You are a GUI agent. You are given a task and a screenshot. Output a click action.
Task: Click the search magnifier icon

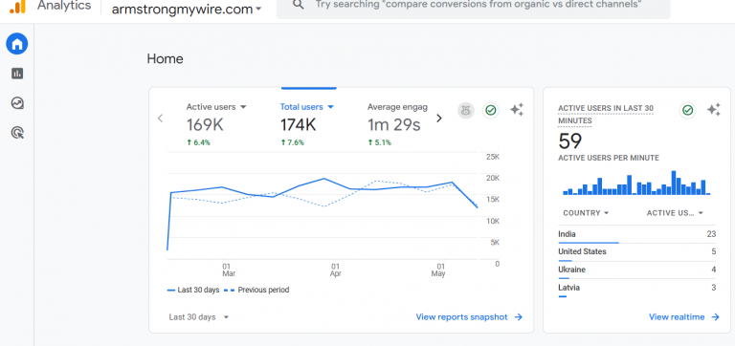click(299, 5)
